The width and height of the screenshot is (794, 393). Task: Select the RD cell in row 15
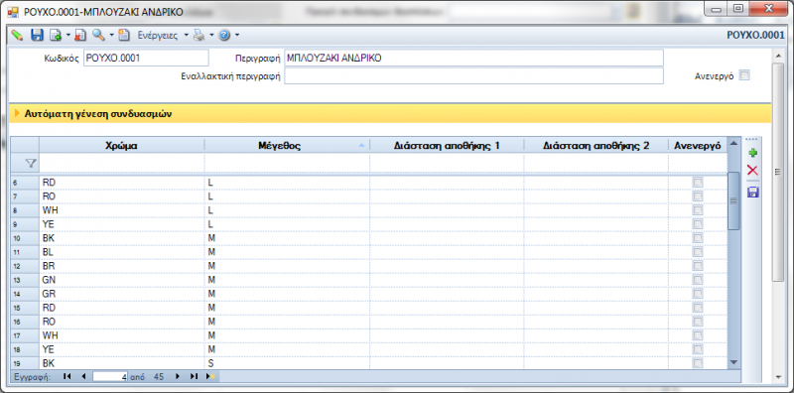click(122, 308)
